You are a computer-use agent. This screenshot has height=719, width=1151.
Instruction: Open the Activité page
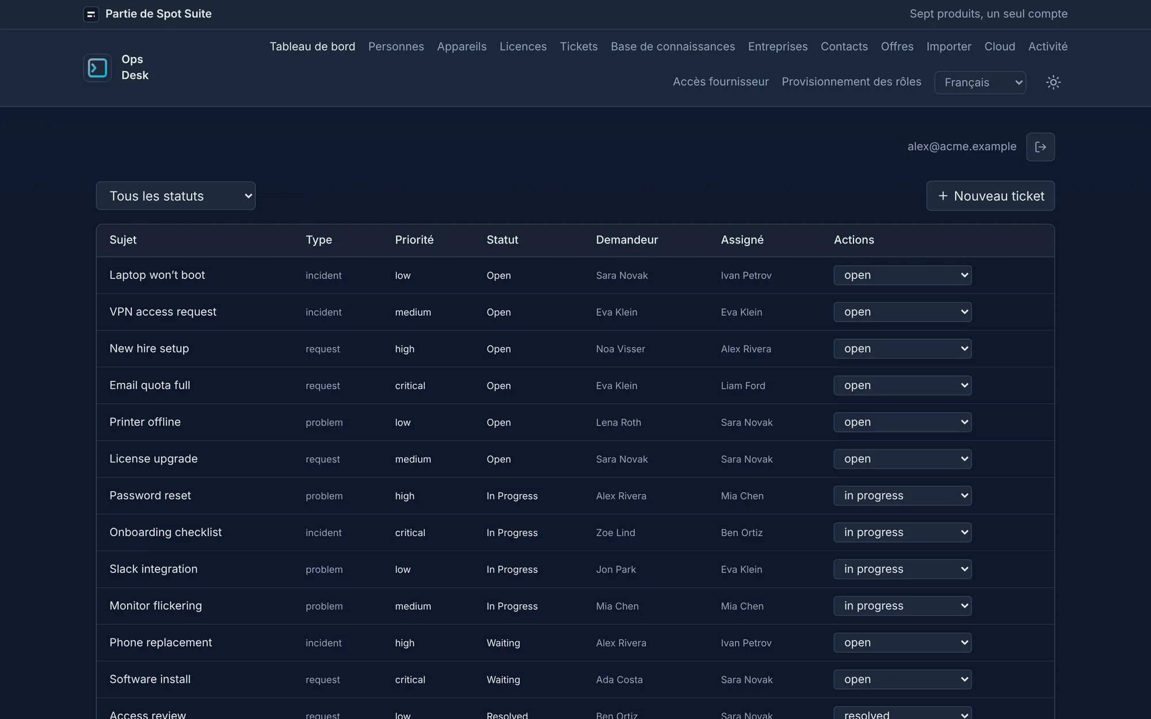[1047, 47]
